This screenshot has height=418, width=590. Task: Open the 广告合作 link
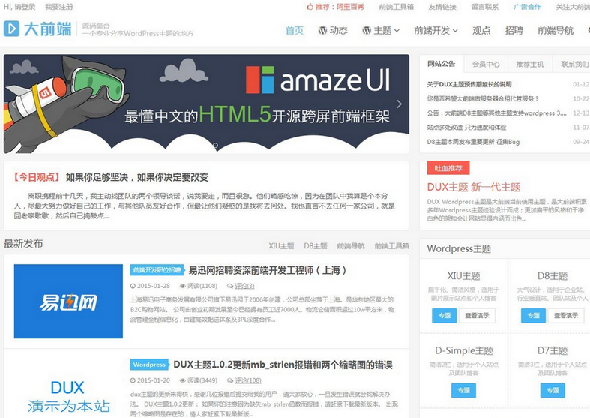click(528, 7)
